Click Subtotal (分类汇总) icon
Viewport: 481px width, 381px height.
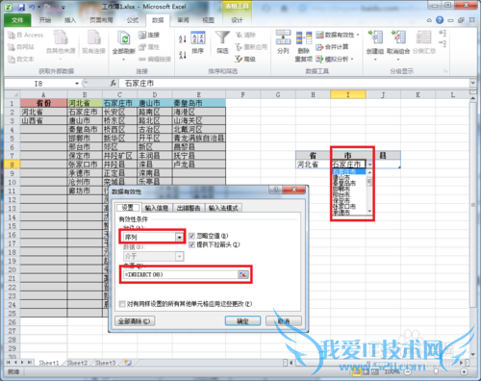pyautogui.click(x=423, y=38)
